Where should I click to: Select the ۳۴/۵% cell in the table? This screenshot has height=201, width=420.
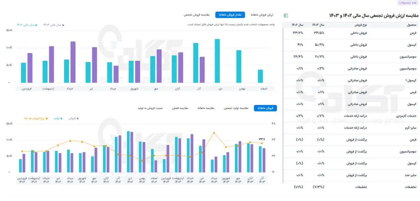click(319, 33)
